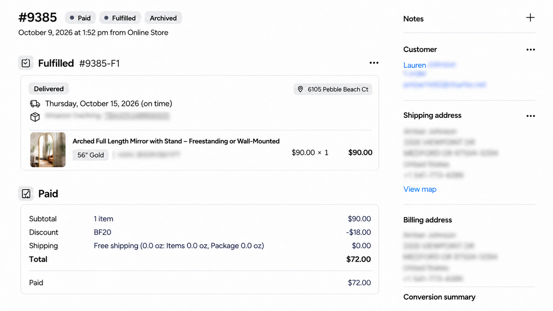Add a note with the plus icon
Screen dimensions: 553x311
pyautogui.click(x=530, y=18)
